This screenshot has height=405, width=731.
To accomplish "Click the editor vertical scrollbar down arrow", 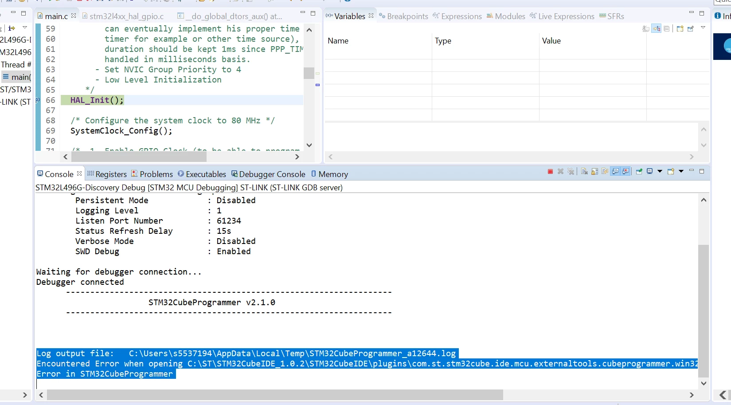I will (309, 145).
